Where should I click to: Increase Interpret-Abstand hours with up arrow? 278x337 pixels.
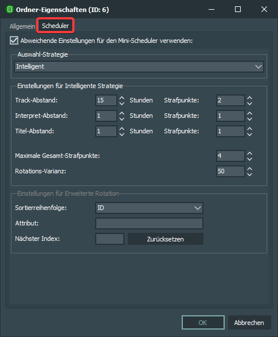coord(122,113)
